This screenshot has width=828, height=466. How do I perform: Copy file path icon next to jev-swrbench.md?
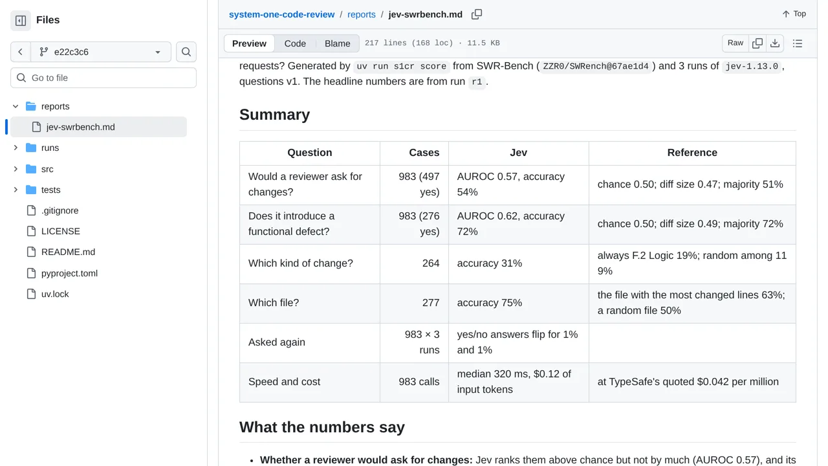477,14
